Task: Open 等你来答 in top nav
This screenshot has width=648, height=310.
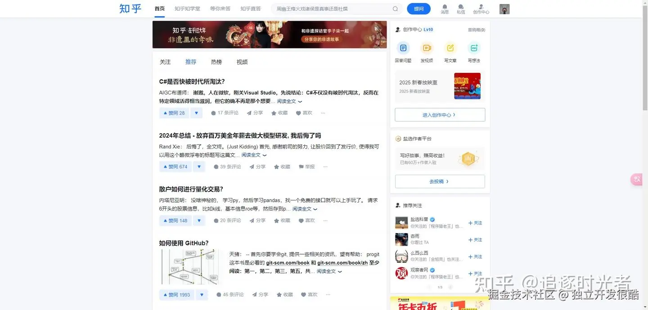Action: (220, 9)
